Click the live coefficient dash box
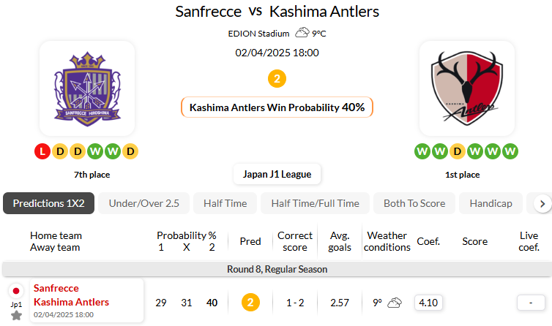 [x=529, y=303]
